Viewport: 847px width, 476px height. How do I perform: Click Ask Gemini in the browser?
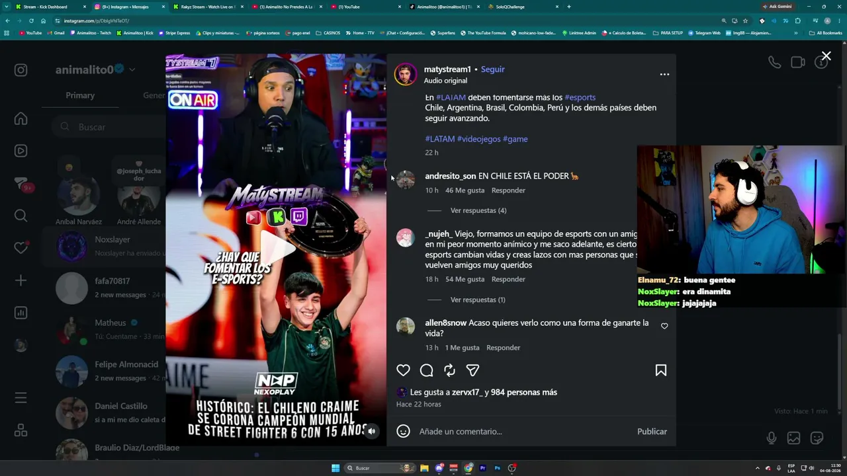[777, 7]
